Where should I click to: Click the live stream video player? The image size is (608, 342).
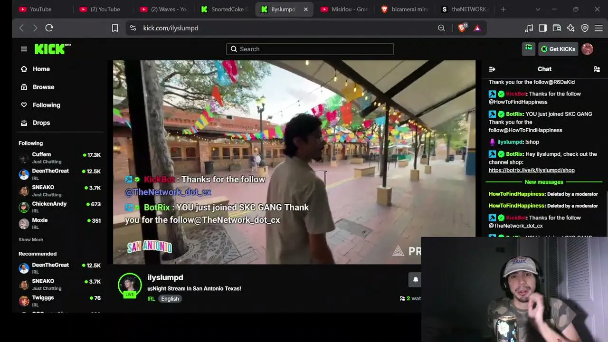[x=294, y=162]
